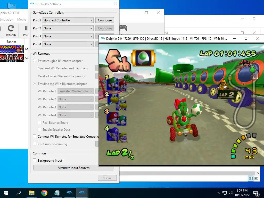This screenshot has width=264, height=198.
Task: Click the 43 mph speedometer in game
Action: click(x=251, y=153)
